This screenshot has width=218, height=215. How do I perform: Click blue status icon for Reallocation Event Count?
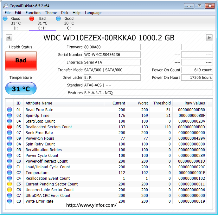[x=10, y=178]
